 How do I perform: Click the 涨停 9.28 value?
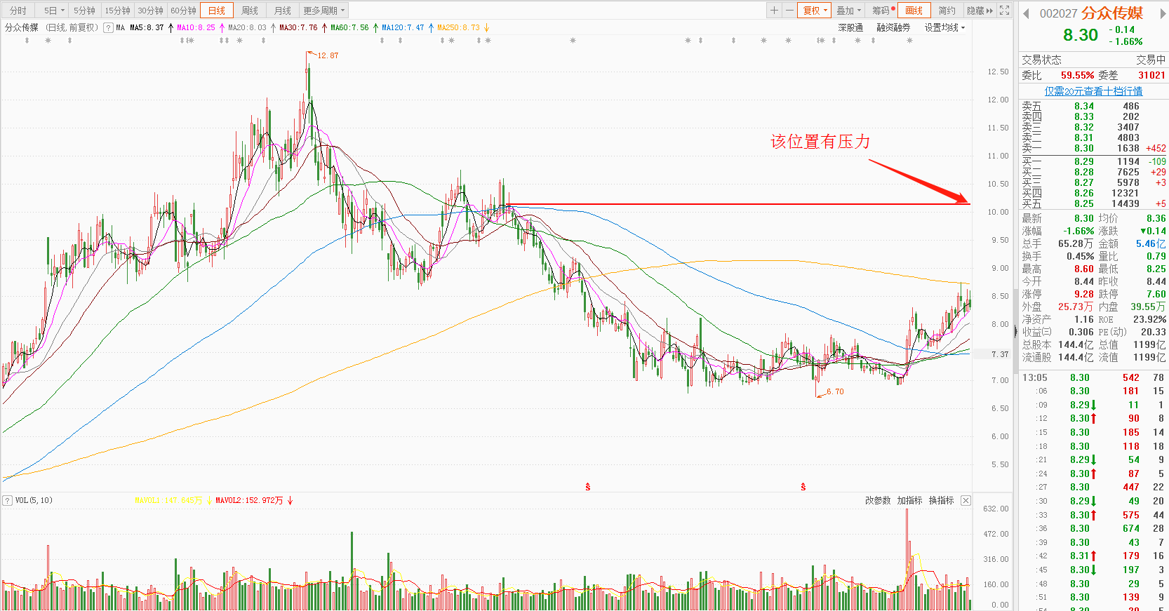[x=1084, y=295]
